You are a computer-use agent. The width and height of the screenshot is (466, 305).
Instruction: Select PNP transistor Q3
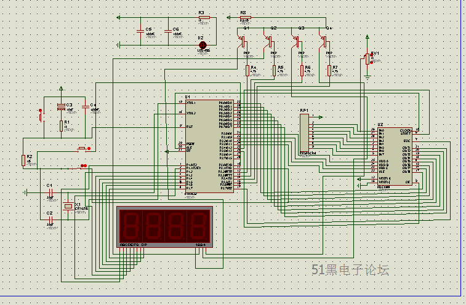(x=296, y=42)
